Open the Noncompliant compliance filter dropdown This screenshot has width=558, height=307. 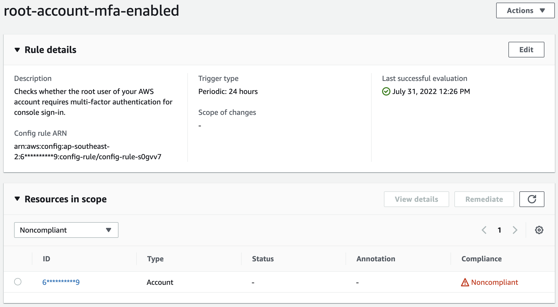tap(66, 230)
